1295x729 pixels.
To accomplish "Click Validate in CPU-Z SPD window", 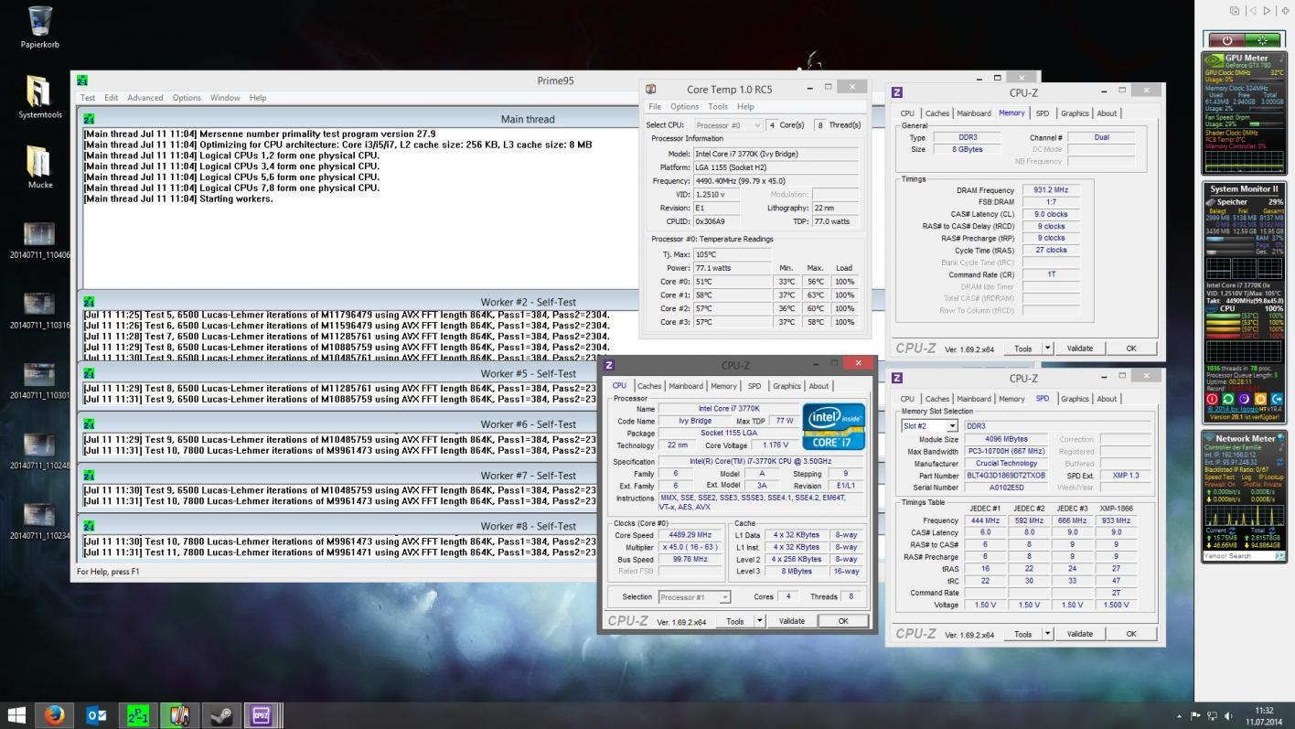I will click(x=1079, y=634).
